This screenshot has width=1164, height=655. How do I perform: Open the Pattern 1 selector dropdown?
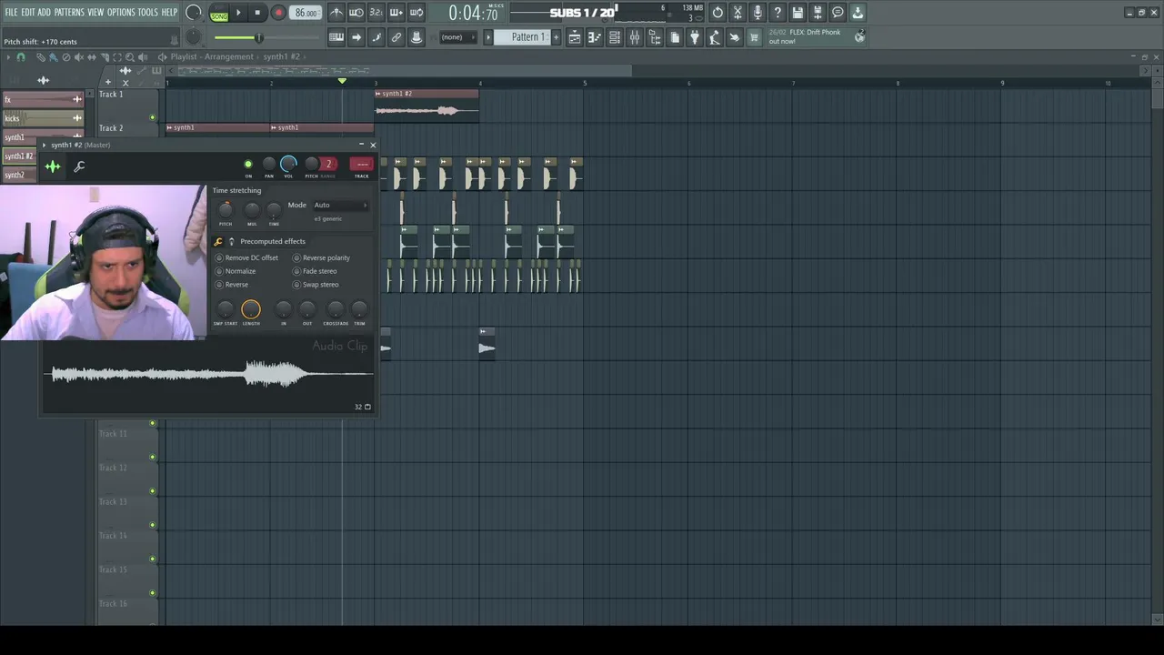[523, 37]
